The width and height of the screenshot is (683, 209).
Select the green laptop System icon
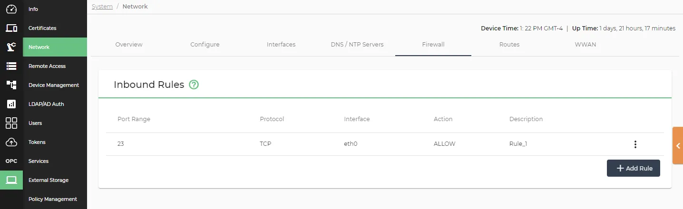coord(11,180)
